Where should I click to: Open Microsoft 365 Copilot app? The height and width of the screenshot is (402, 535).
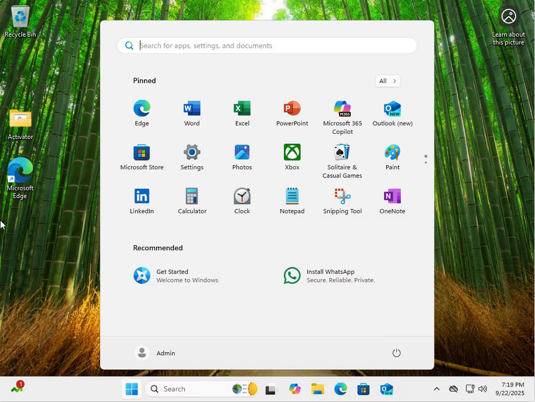pyautogui.click(x=342, y=117)
